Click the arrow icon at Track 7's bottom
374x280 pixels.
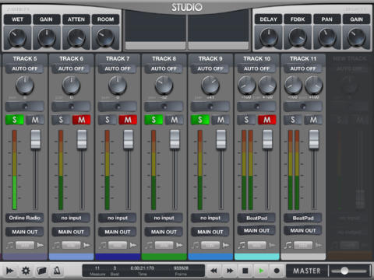click(x=133, y=245)
